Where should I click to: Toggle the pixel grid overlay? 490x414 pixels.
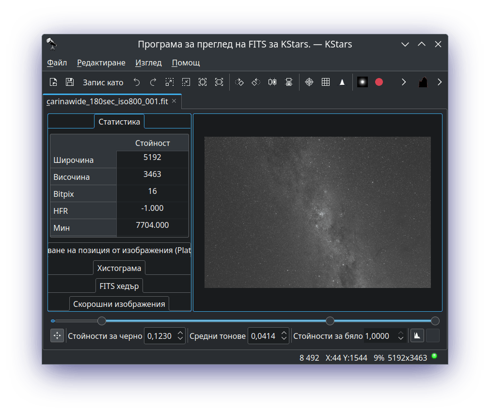326,82
